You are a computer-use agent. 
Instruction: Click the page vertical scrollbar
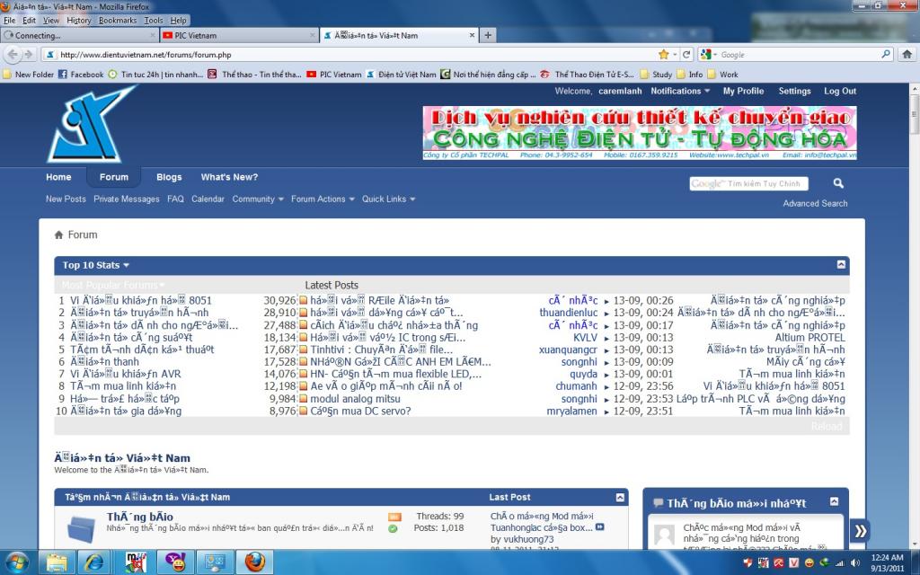[914, 317]
